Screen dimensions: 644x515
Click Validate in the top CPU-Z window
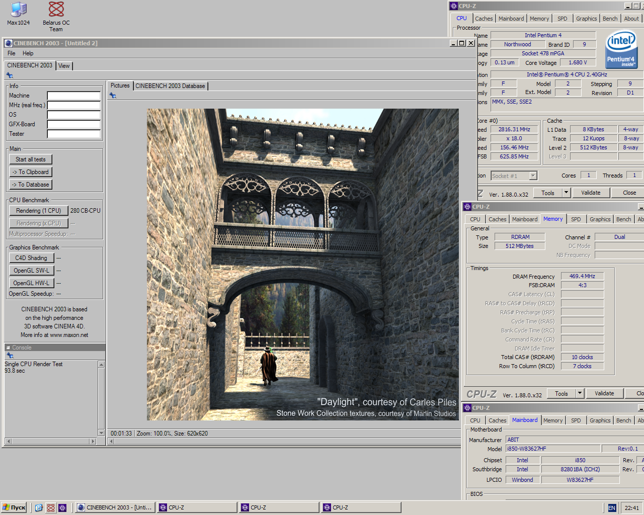(x=591, y=193)
